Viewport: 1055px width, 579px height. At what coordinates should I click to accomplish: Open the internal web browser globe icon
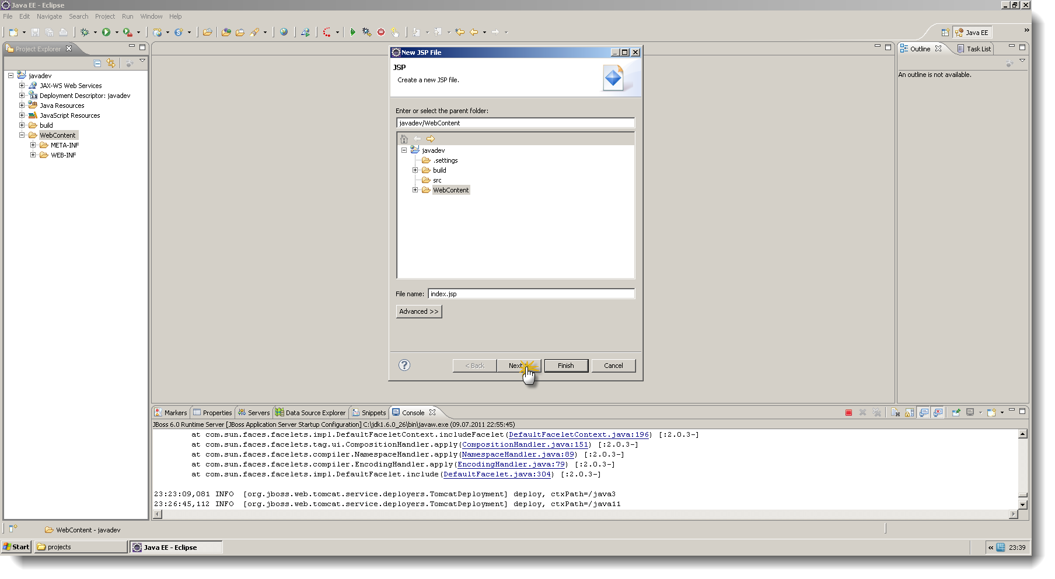coord(284,32)
